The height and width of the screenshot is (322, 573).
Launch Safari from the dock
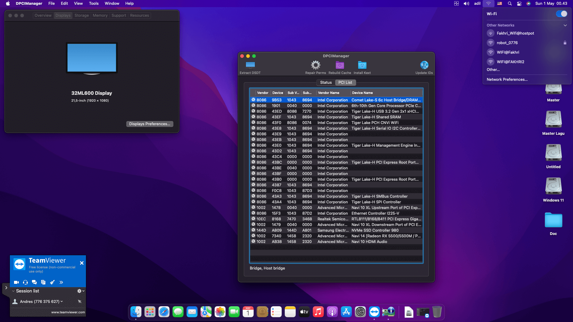(164, 312)
